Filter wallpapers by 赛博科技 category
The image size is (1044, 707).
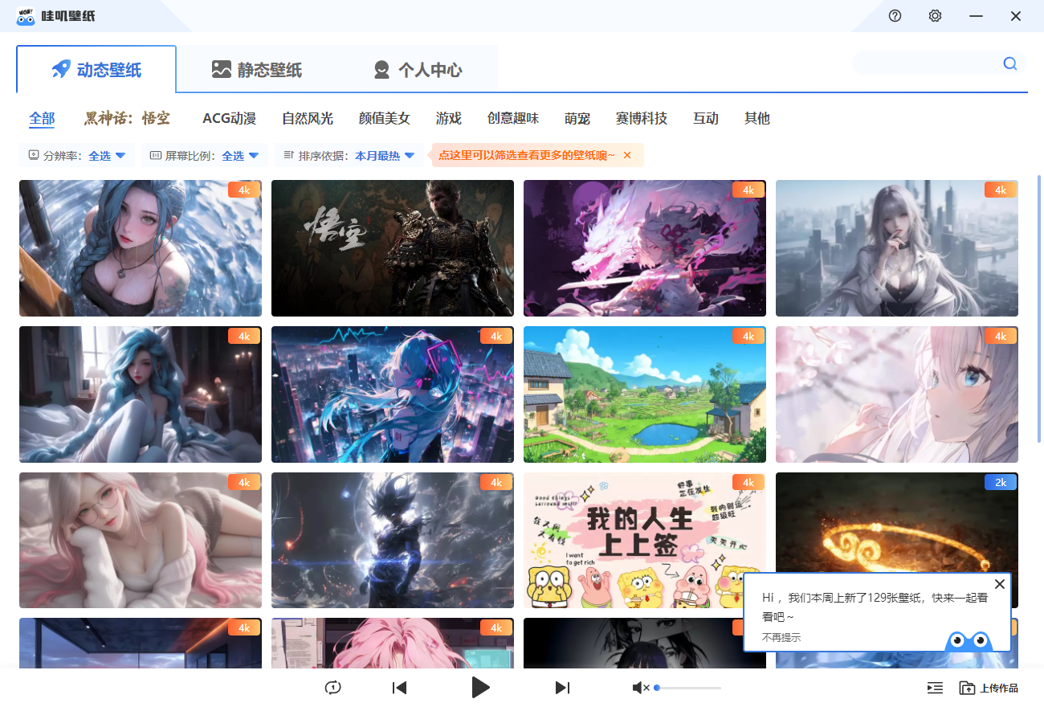point(640,118)
